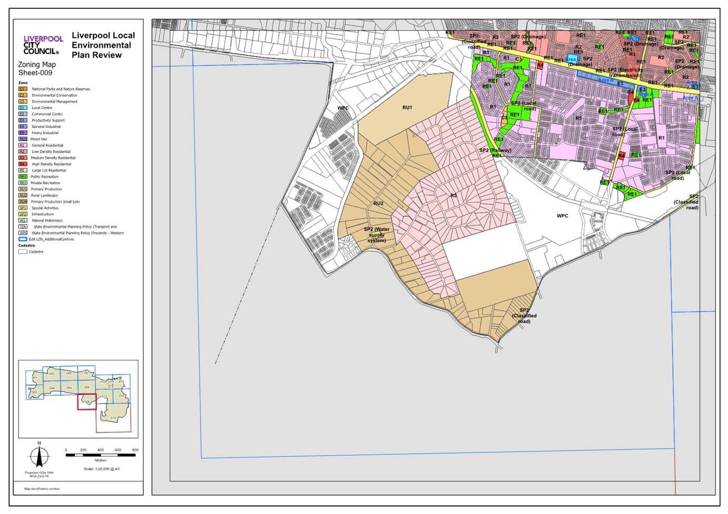Select the SP2 Water supply system label
This screenshot has width=728, height=514.
pos(377,235)
